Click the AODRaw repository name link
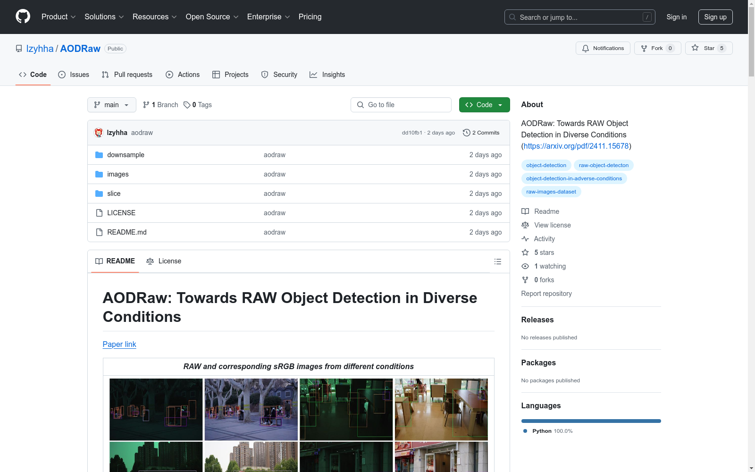 pyautogui.click(x=80, y=49)
